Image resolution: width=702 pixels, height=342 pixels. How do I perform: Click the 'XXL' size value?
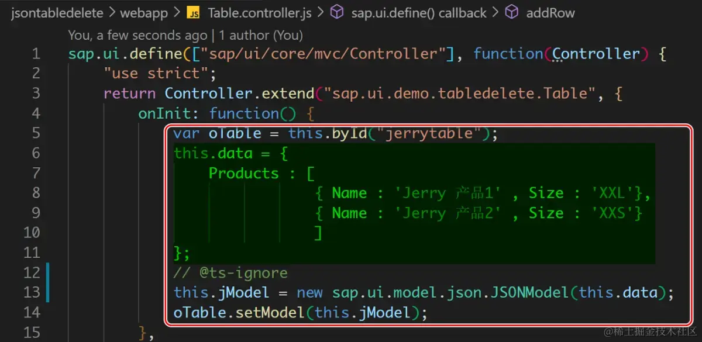(613, 193)
